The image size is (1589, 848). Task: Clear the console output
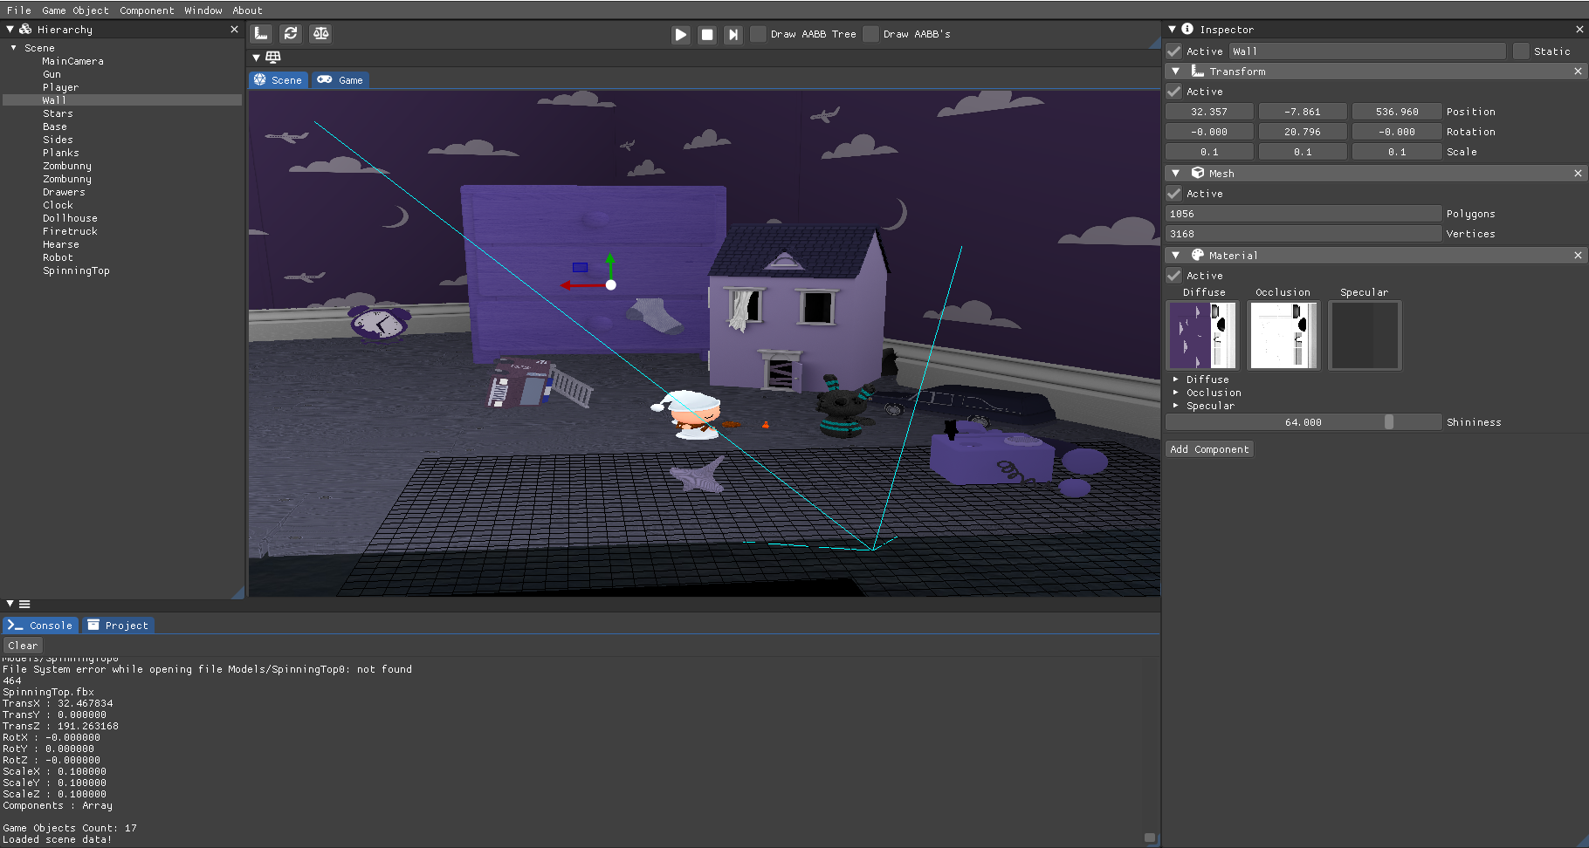[x=23, y=646]
